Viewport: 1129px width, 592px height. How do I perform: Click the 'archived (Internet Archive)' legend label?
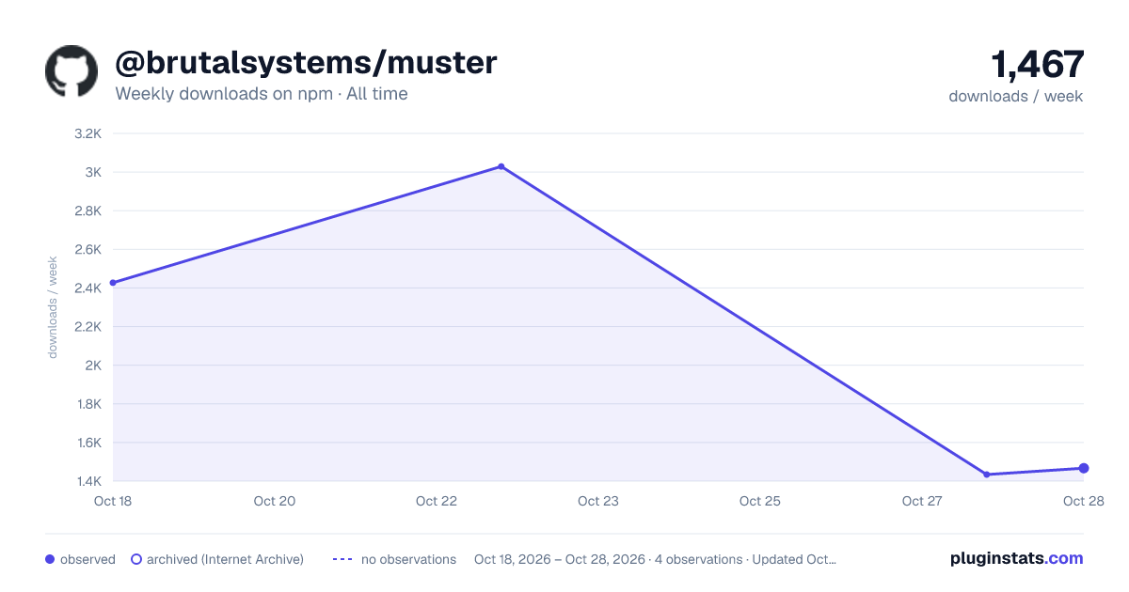click(225, 559)
